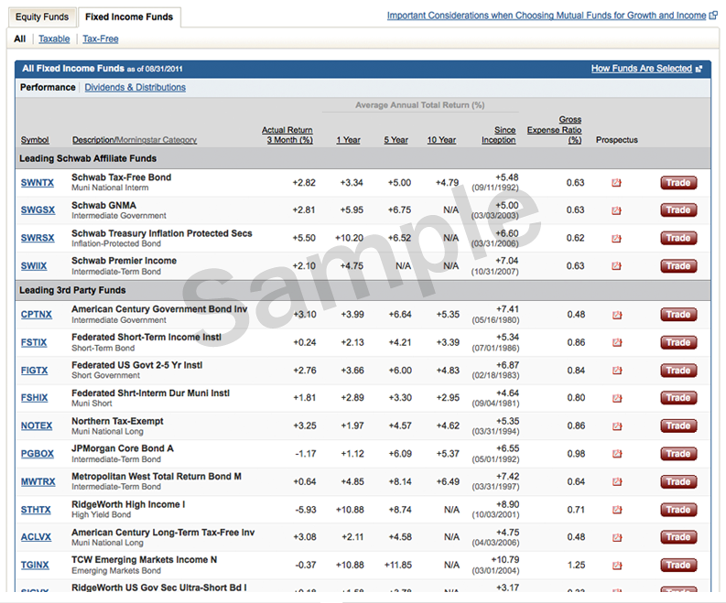726x603 pixels.
Task: Open the CPTNX symbol link
Action: coord(37,315)
